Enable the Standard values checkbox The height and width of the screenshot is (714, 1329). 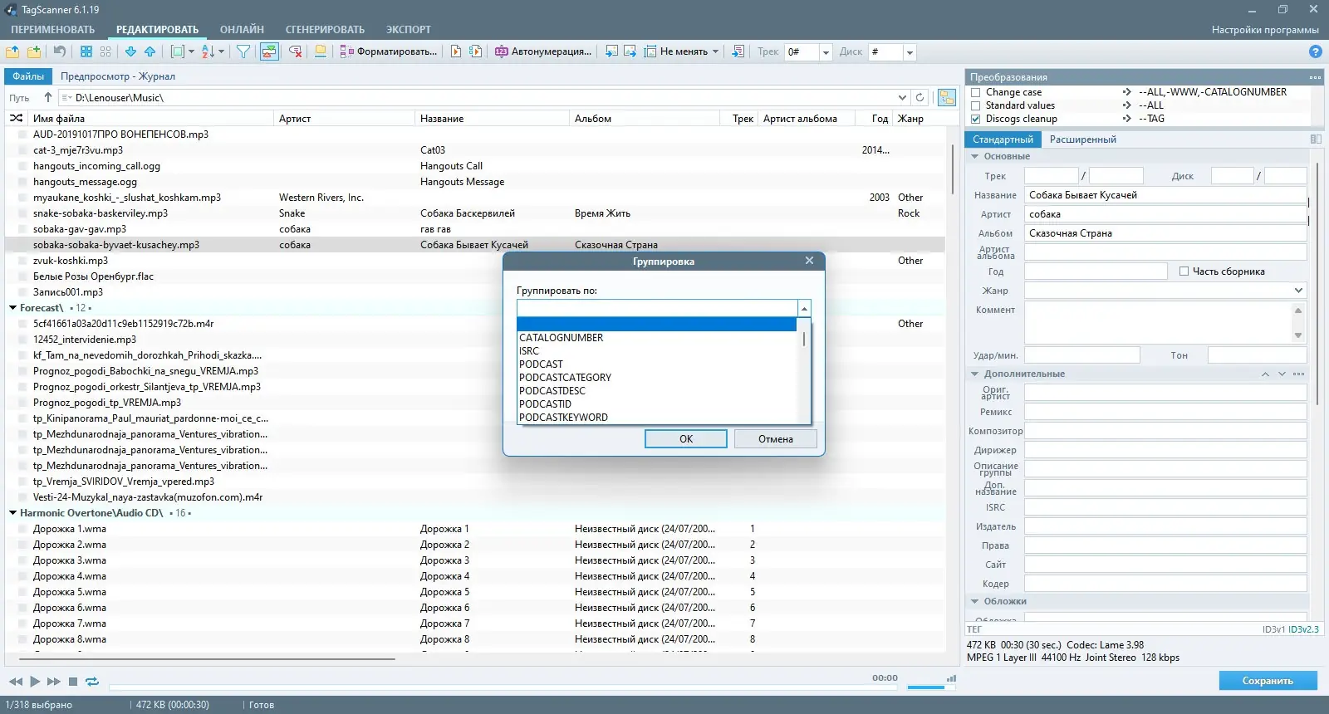click(x=976, y=105)
